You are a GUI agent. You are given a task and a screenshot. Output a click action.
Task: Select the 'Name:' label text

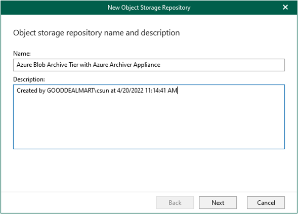22,54
